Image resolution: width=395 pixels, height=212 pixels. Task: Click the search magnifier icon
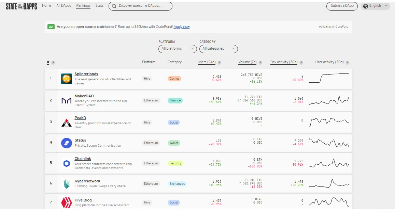pyautogui.click(x=114, y=6)
